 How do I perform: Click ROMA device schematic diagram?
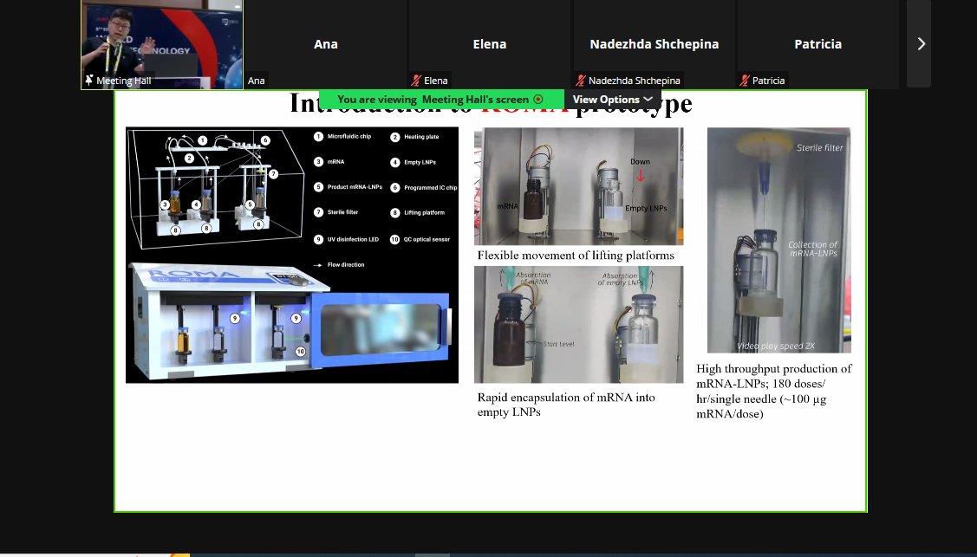[292, 256]
